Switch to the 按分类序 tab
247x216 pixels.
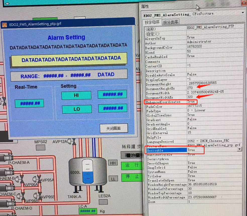[x=171, y=22]
